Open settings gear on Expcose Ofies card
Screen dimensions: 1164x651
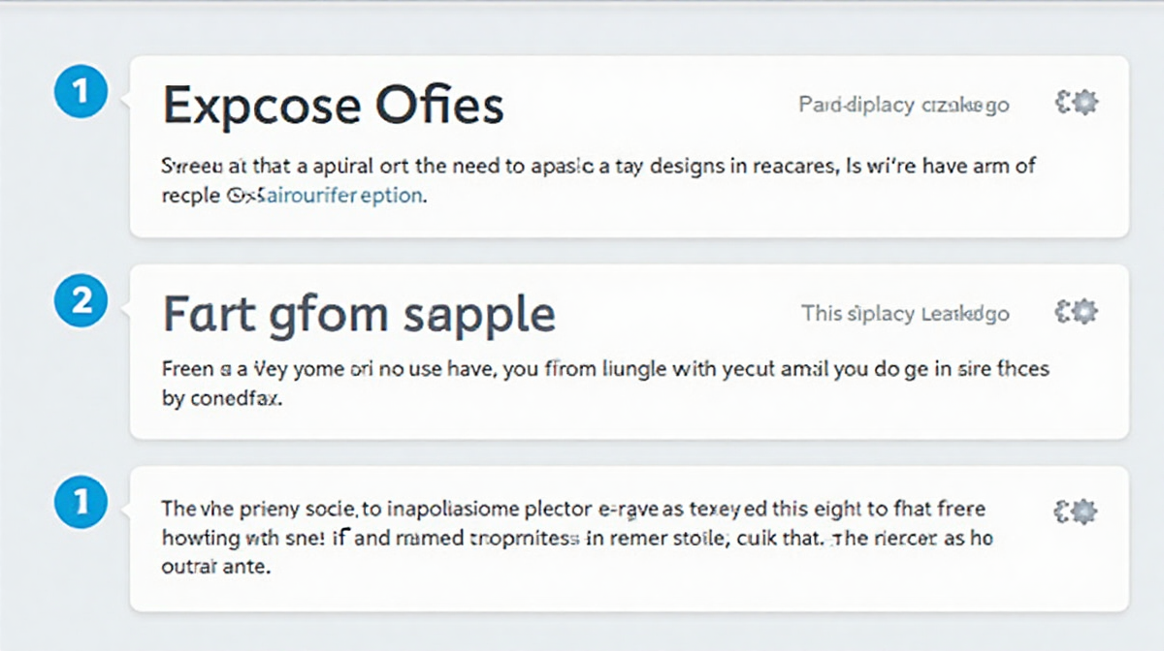[1077, 103]
